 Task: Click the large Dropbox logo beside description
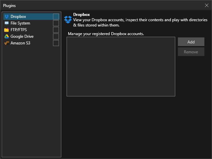68,20
